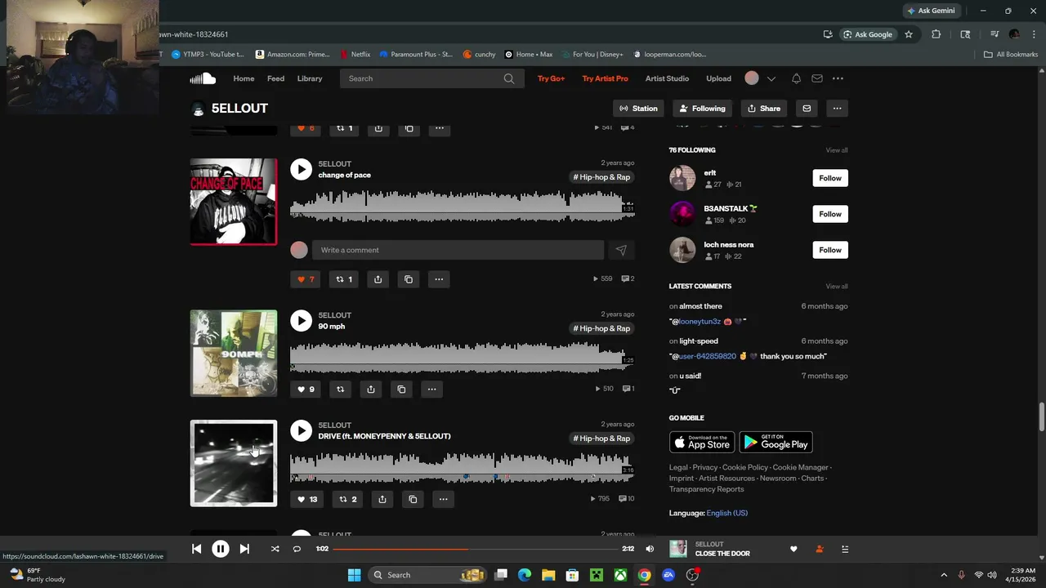The image size is (1046, 588).
Task: Seek in 'change of pace' waveform
Action: (x=462, y=206)
